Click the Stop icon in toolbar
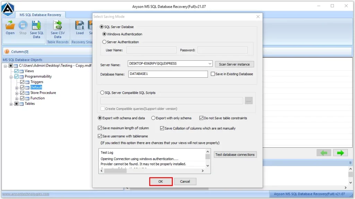The width and height of the screenshot is (355, 199). [x=23, y=26]
